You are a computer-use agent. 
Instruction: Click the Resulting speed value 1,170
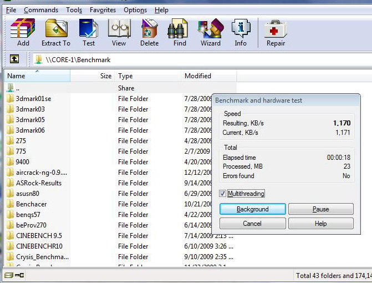pyautogui.click(x=342, y=123)
